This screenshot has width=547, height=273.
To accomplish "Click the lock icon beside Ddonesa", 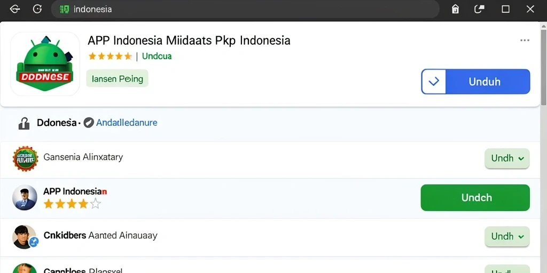I will coord(24,123).
